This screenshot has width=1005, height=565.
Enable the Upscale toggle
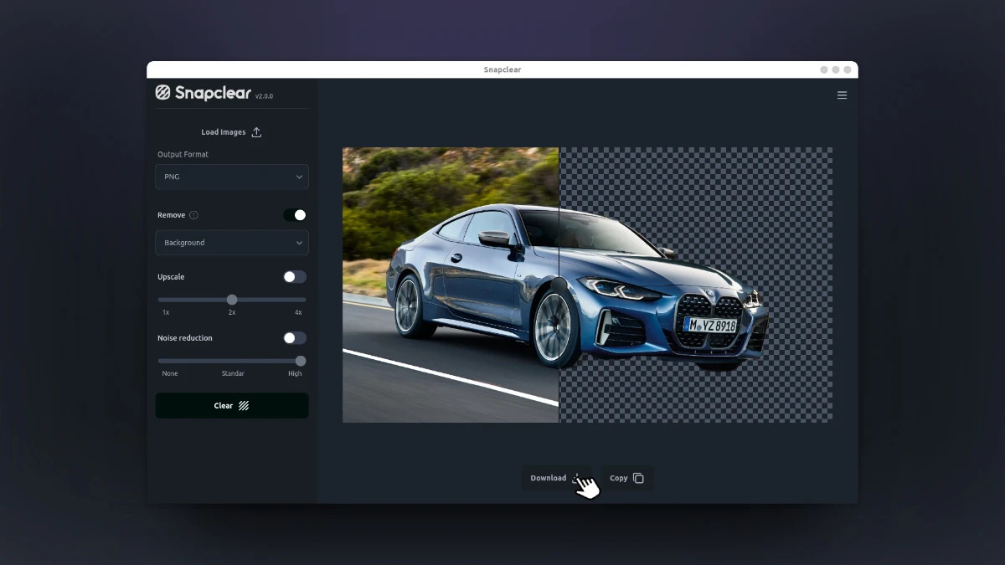coord(295,277)
